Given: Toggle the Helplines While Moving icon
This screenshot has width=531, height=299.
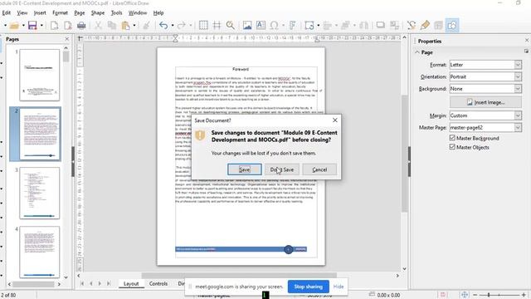Looking at the screenshot, I should tap(217, 26).
